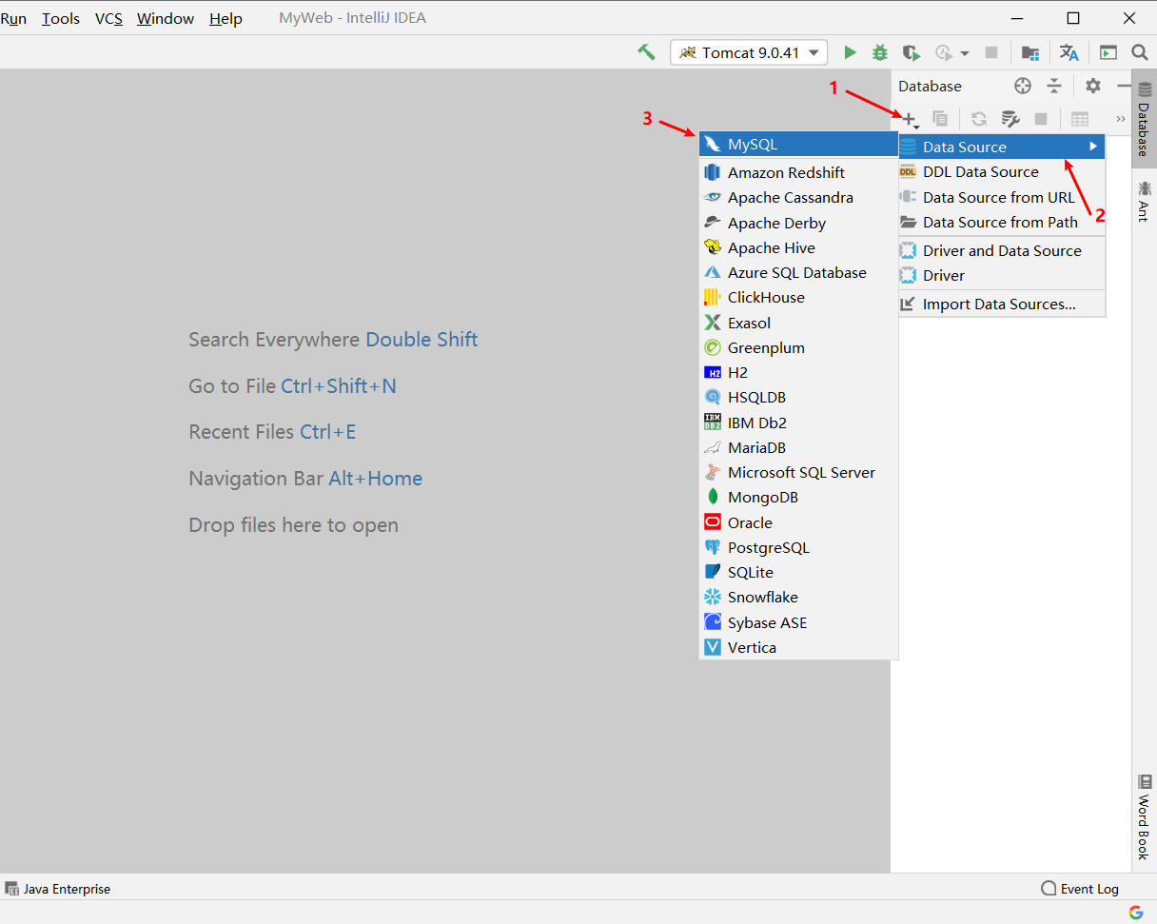Open the Window menu
1157x924 pixels.
point(167,18)
